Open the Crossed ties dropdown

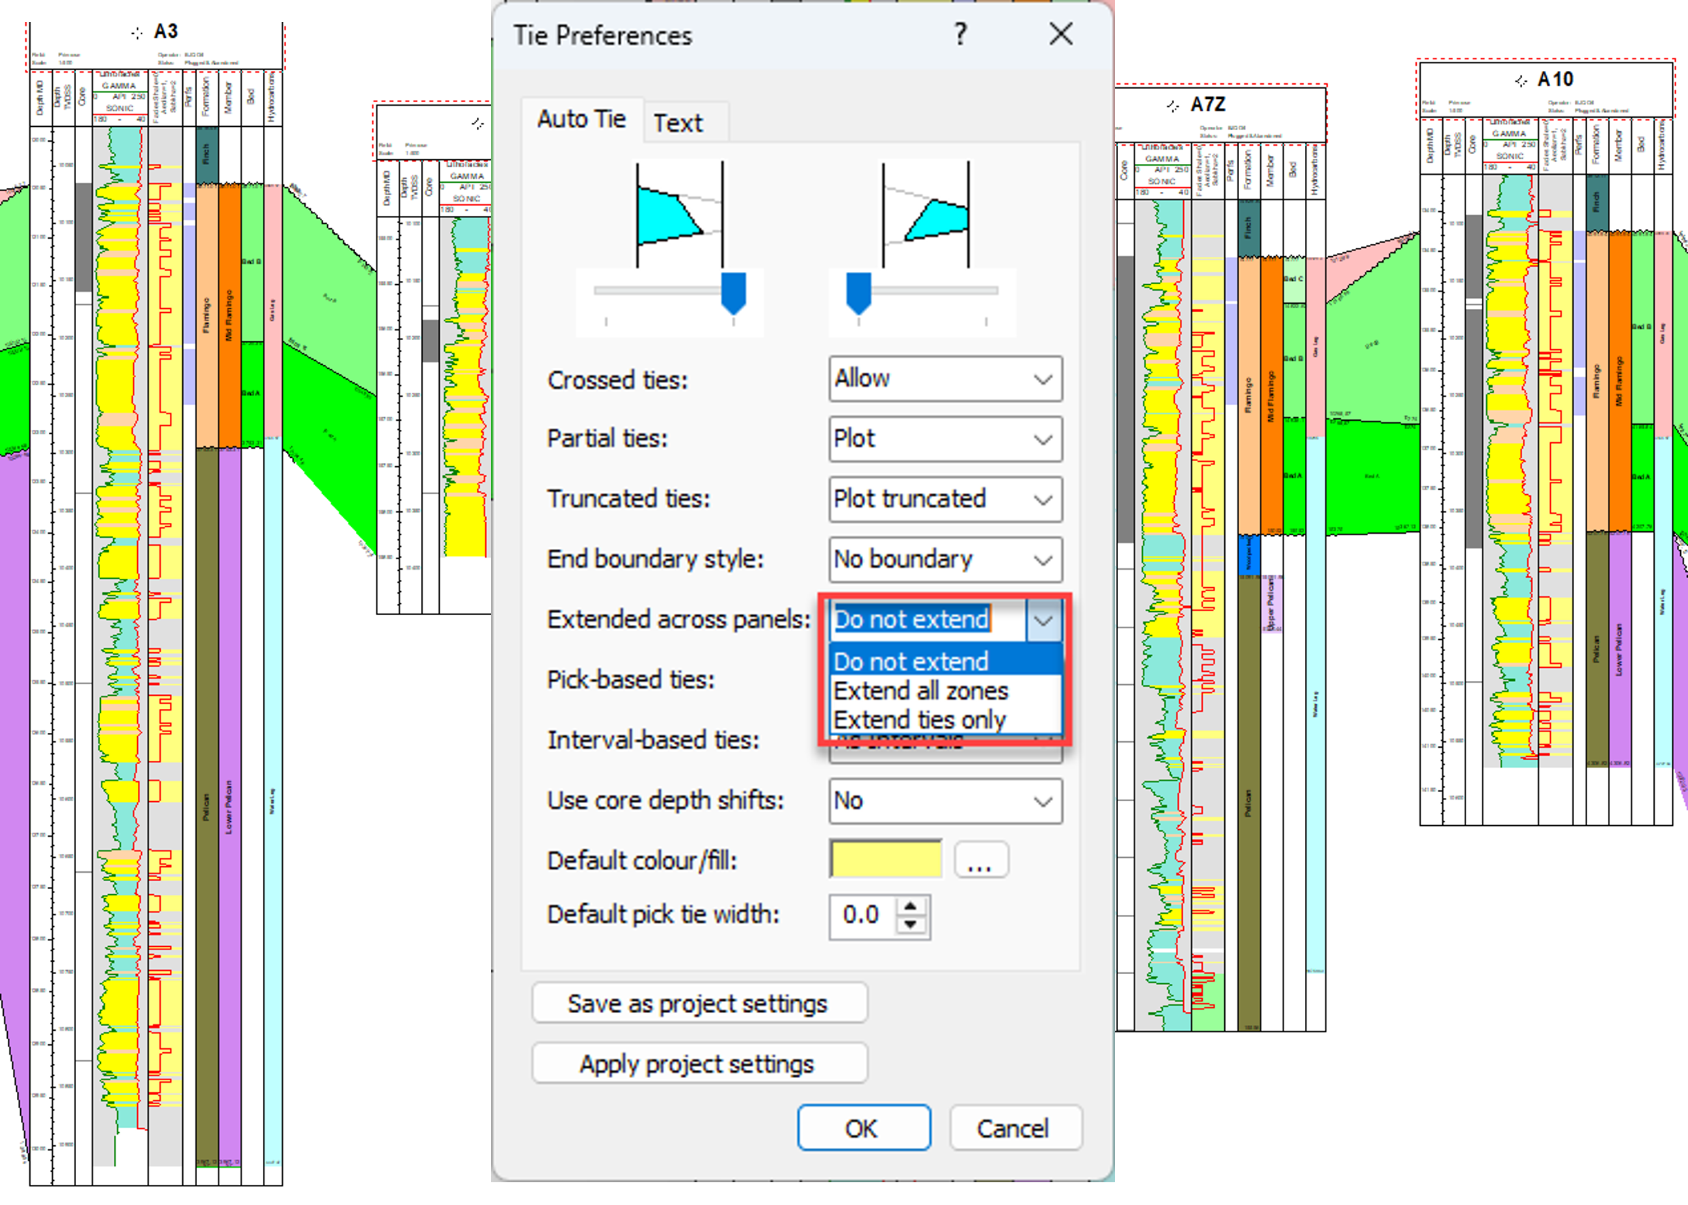coord(945,379)
